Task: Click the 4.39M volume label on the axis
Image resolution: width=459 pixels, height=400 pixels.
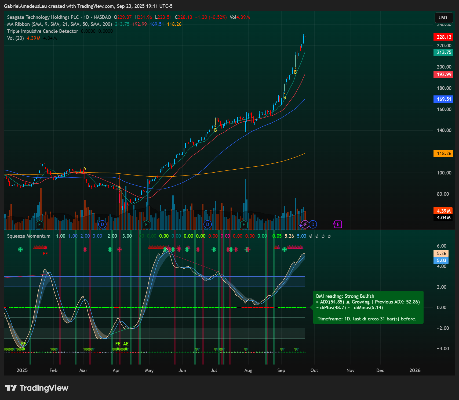Action: (x=443, y=211)
